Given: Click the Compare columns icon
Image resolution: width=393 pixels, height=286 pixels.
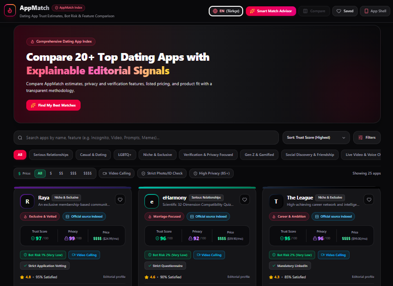Looking at the screenshot, I should coord(305,11).
